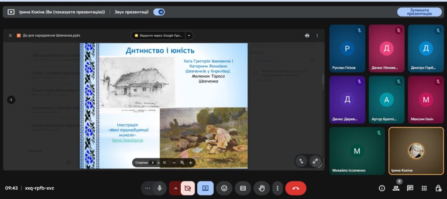This screenshot has width=447, height=199.
Task: Open the emoji reactions panel
Action: 224,188
